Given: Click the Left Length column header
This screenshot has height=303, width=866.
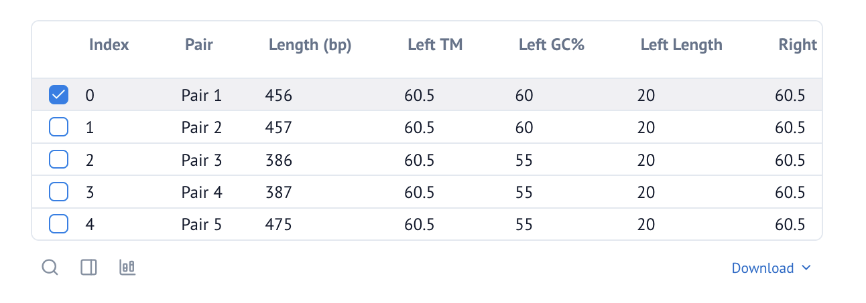Looking at the screenshot, I should tap(682, 45).
